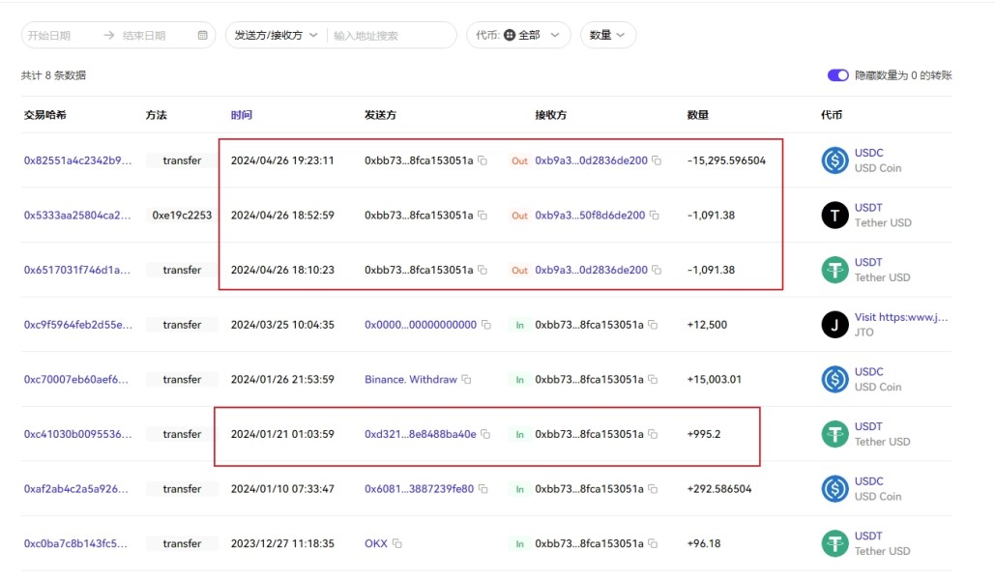The image size is (995, 580).
Task: Open 发送方/接收方 dropdown
Action: click(276, 35)
